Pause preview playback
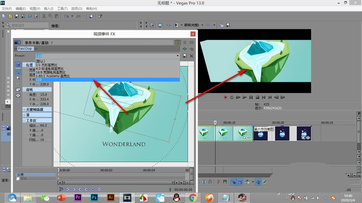Screen dimensions: 362x203 pos(251,97)
